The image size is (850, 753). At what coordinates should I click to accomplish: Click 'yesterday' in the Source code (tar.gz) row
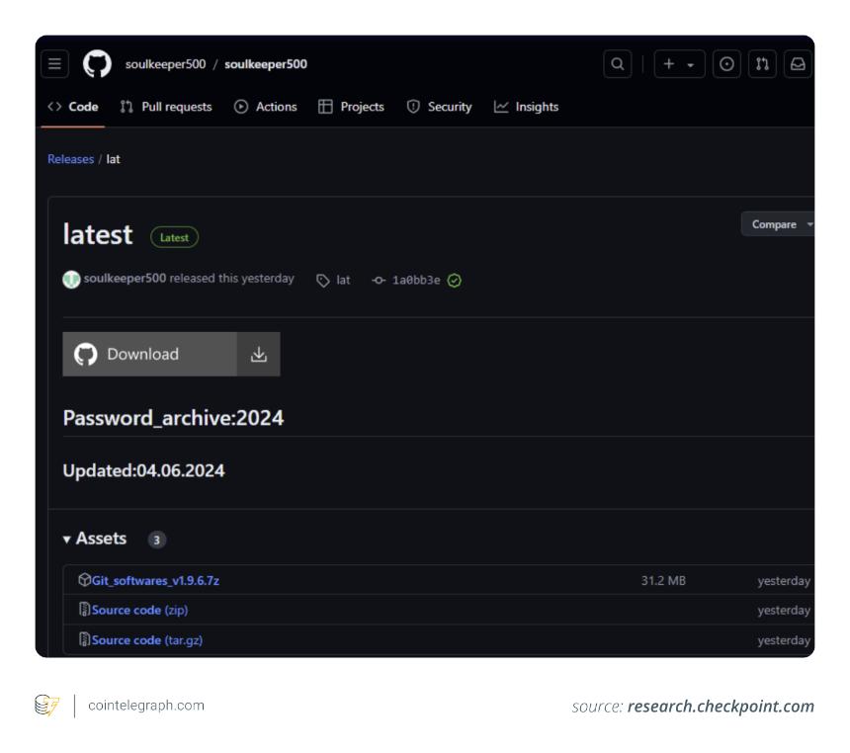(x=784, y=640)
